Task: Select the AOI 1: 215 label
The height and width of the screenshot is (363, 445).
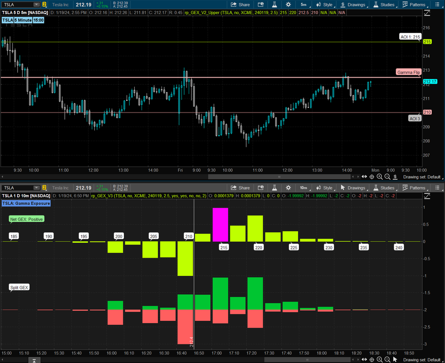Action: [x=410, y=37]
